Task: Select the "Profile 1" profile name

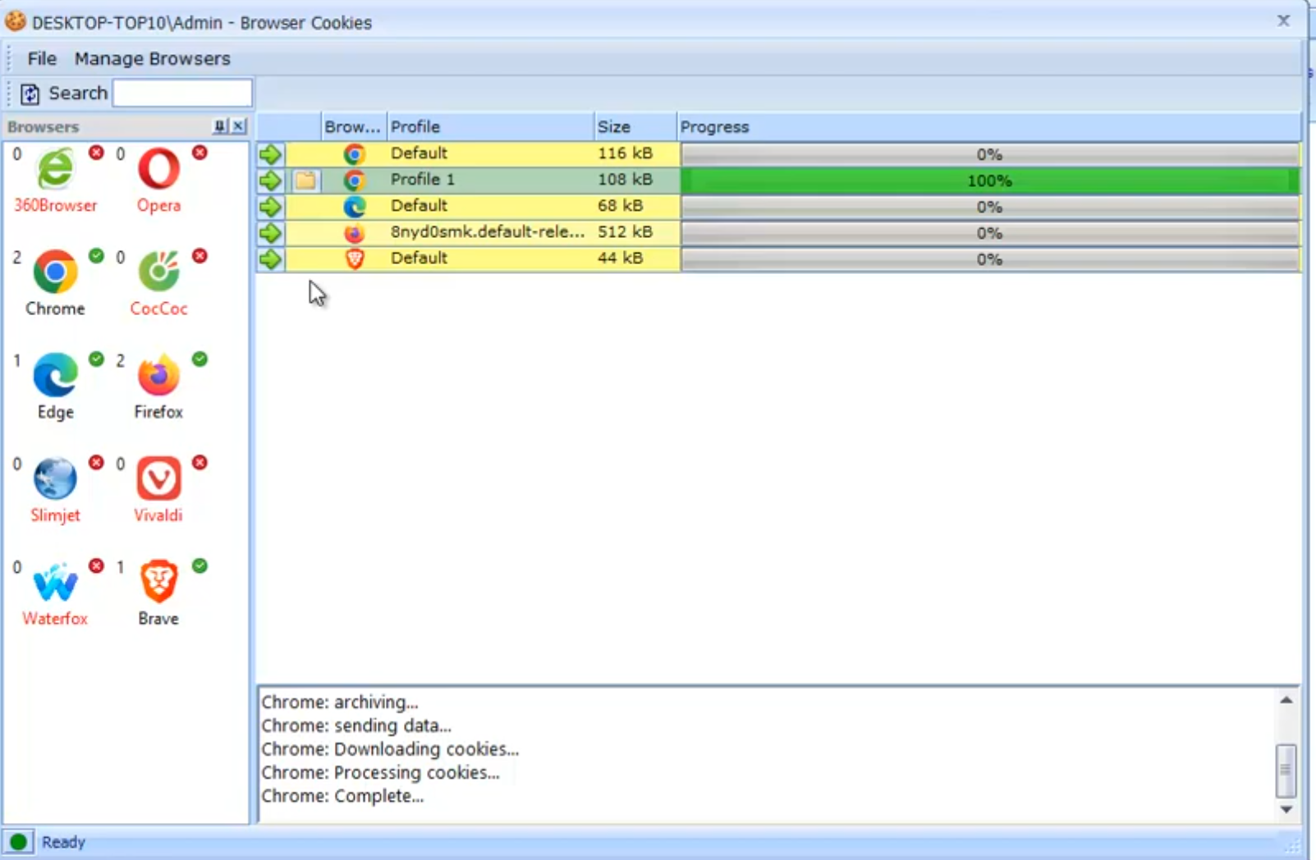Action: pyautogui.click(x=423, y=180)
